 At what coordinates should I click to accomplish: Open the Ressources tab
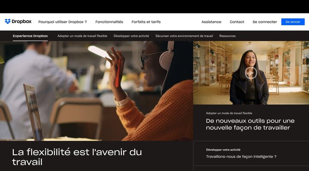227,36
